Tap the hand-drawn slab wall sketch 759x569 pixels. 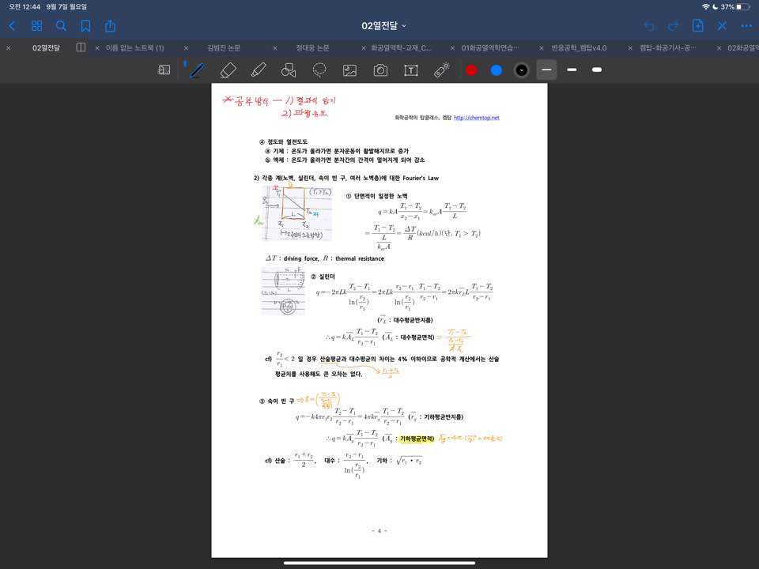[x=296, y=213]
